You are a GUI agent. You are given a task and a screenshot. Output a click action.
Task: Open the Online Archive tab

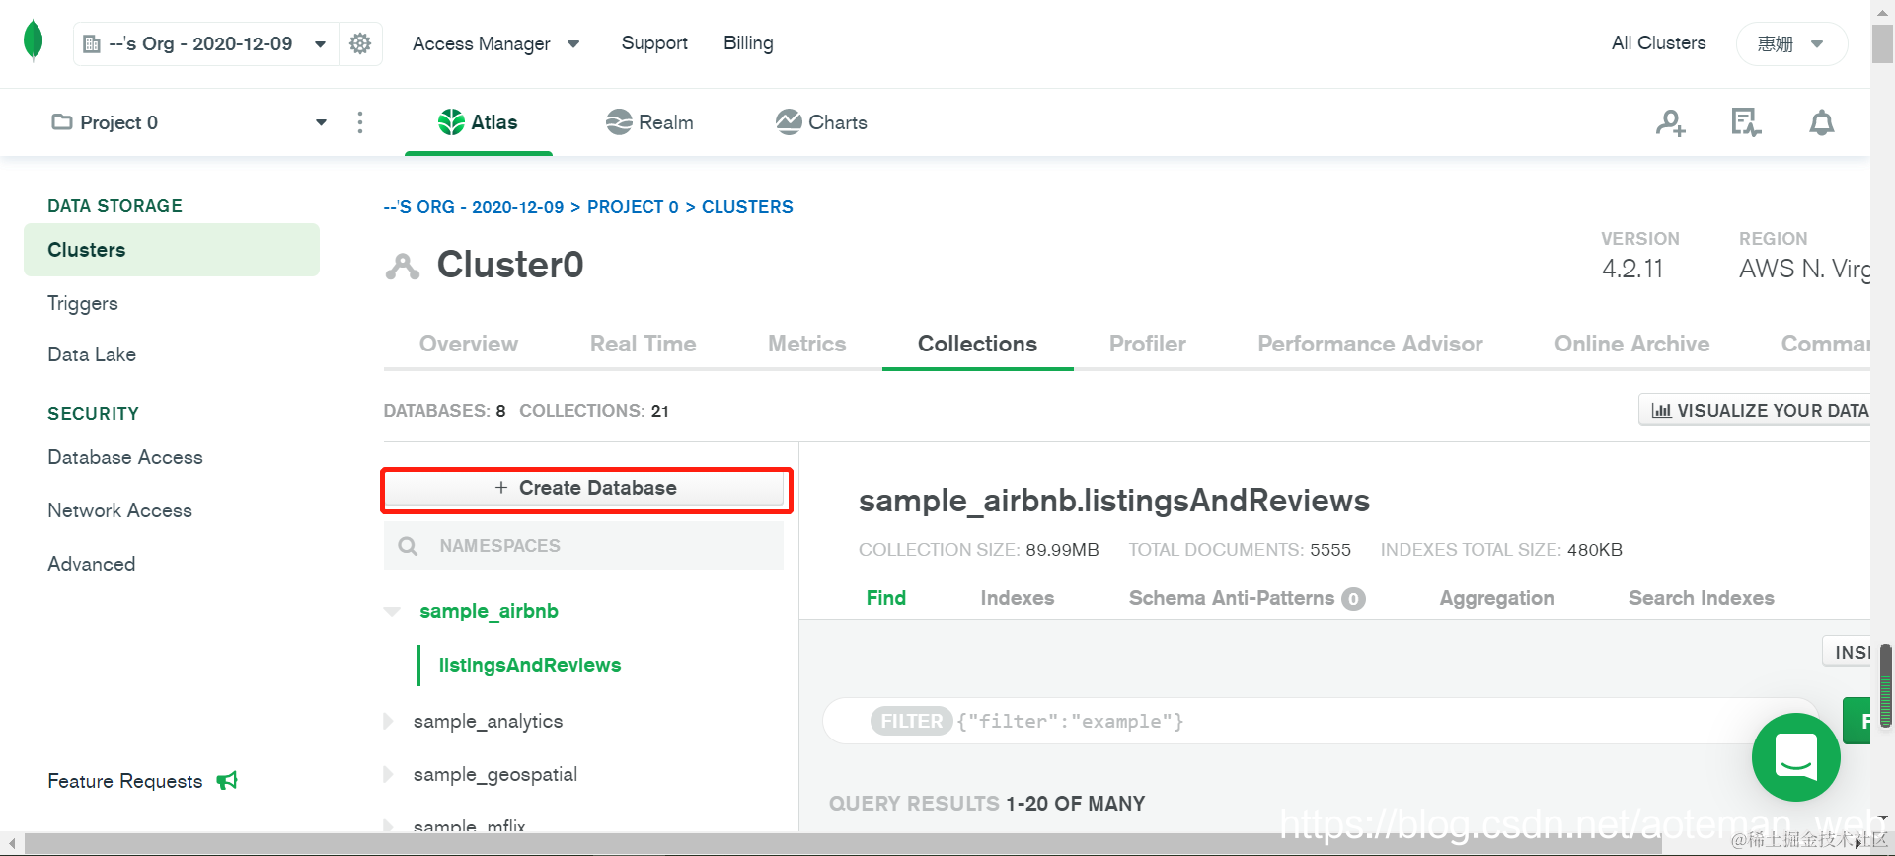pyautogui.click(x=1632, y=344)
